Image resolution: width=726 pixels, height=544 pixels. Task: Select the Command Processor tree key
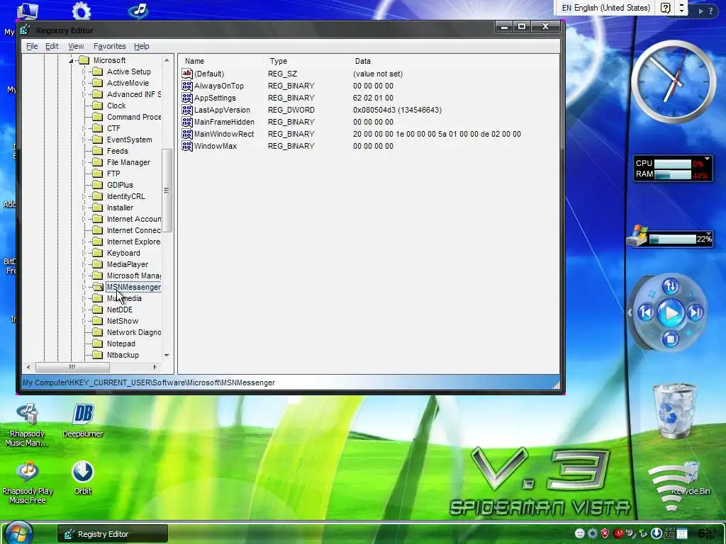click(134, 117)
